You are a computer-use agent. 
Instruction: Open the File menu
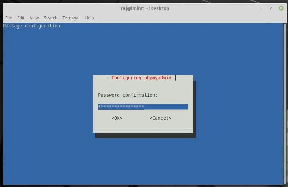click(8, 18)
